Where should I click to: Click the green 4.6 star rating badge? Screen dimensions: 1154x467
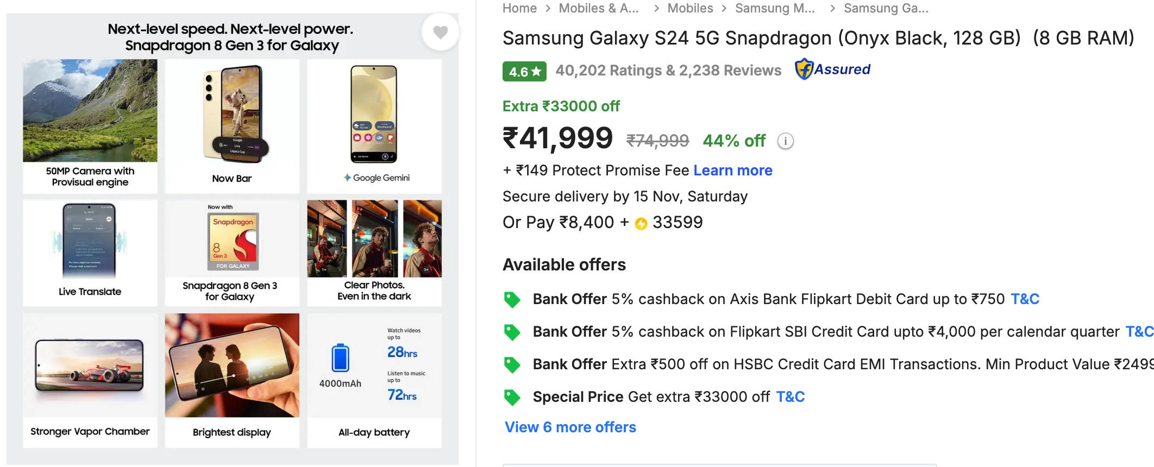[x=524, y=72]
